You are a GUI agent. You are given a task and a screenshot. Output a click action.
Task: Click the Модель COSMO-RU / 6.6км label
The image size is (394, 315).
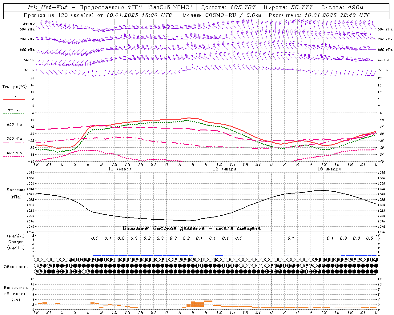[222, 15]
